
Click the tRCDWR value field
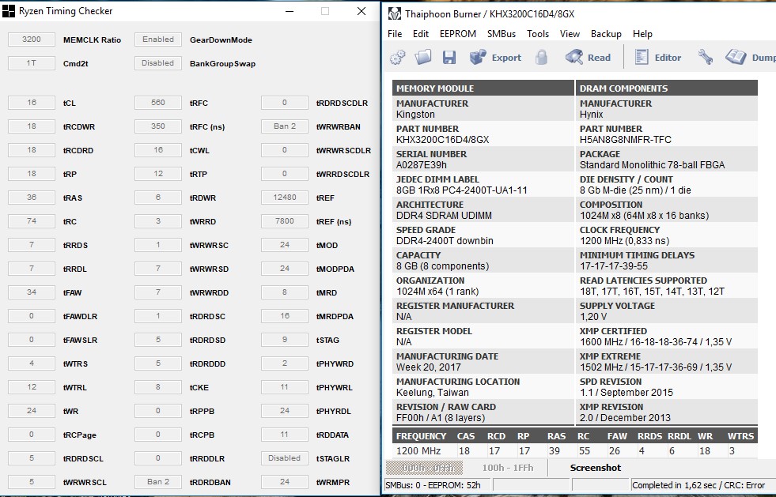31,126
